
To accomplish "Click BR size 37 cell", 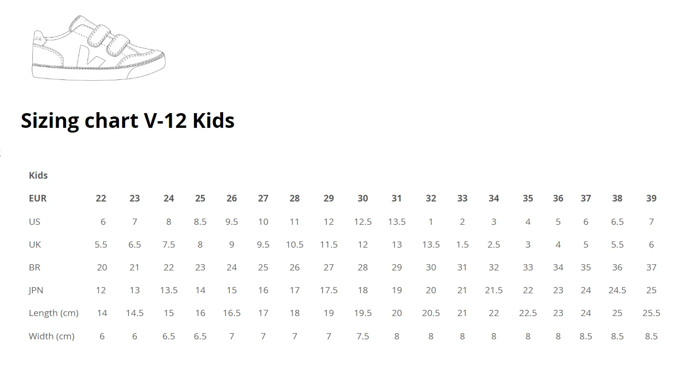I will tap(651, 267).
